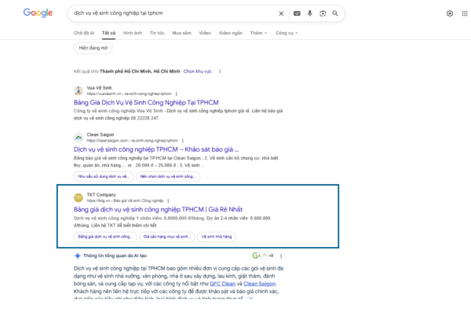Toggle the 'Hiện đang mở' filter chip
The height and width of the screenshot is (327, 471).
pyautogui.click(x=93, y=48)
